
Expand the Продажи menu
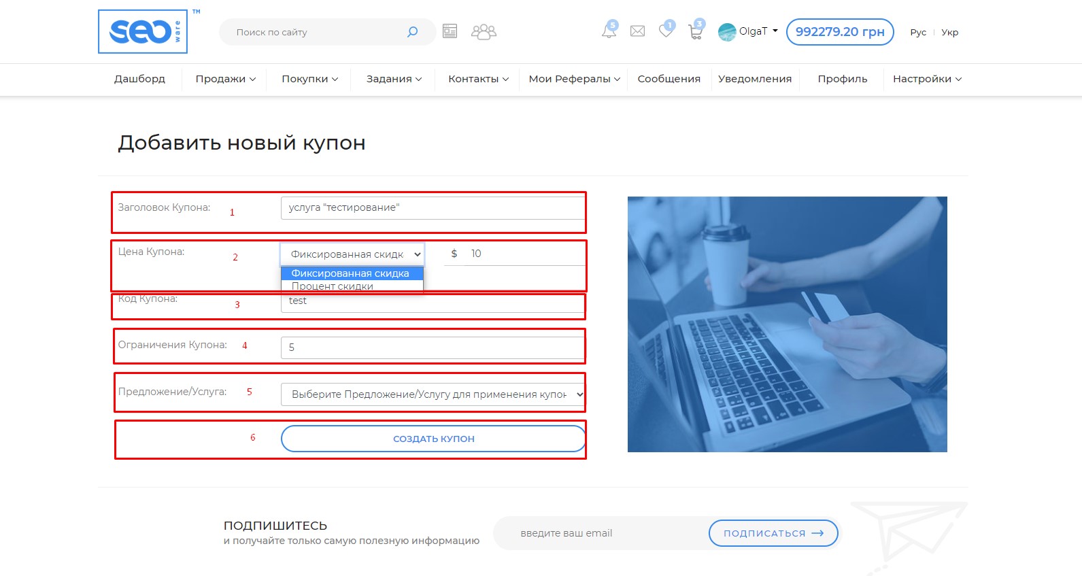pyautogui.click(x=225, y=79)
